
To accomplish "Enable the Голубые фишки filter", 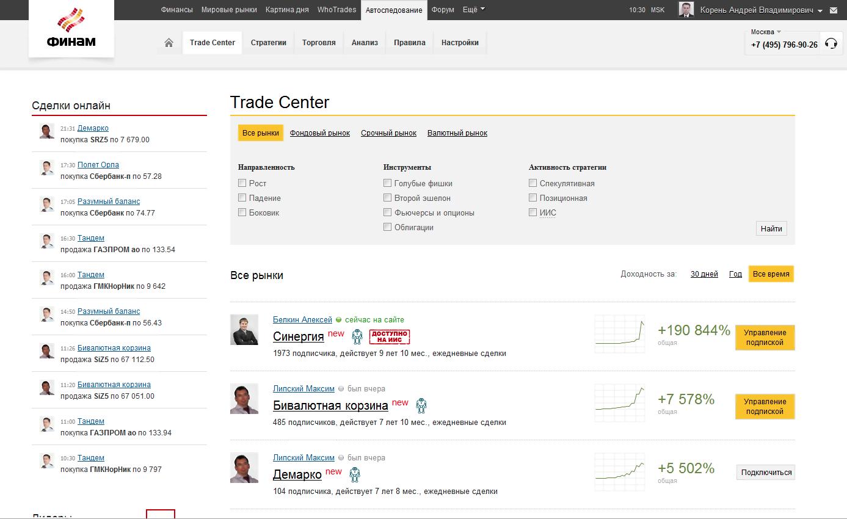I will (x=387, y=183).
